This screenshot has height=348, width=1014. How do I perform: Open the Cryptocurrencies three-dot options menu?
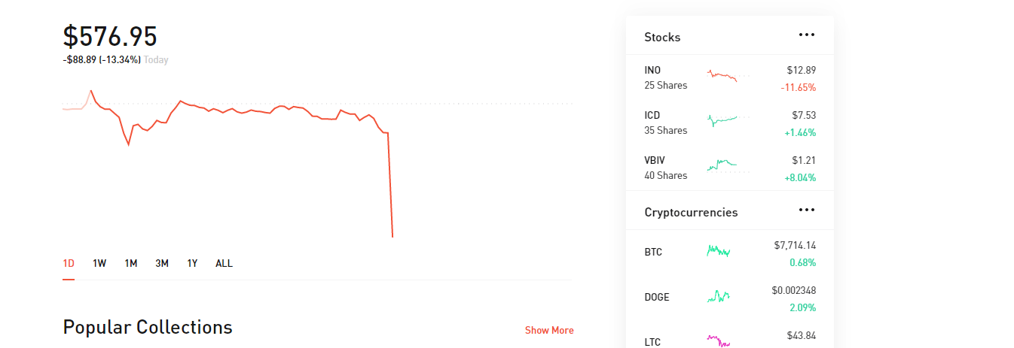[x=807, y=210]
